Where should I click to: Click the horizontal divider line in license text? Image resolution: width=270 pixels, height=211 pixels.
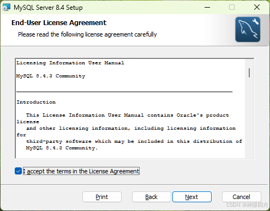(x=124, y=92)
